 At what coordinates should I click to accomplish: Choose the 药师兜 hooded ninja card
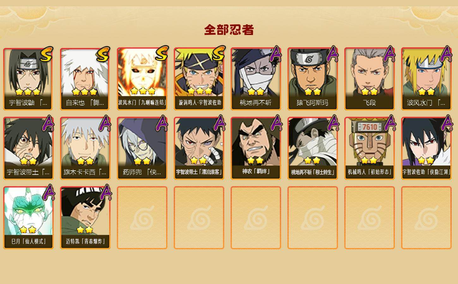(142, 148)
